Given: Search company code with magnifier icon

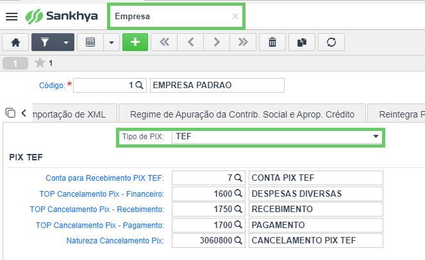Looking at the screenshot, I should pos(139,86).
